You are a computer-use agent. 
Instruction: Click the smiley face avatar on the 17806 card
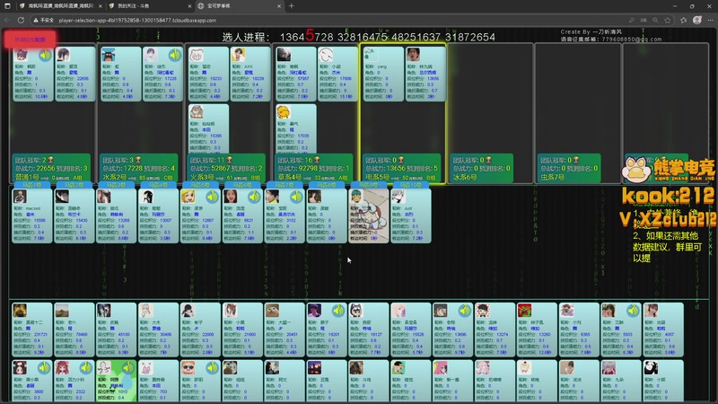click(326, 55)
